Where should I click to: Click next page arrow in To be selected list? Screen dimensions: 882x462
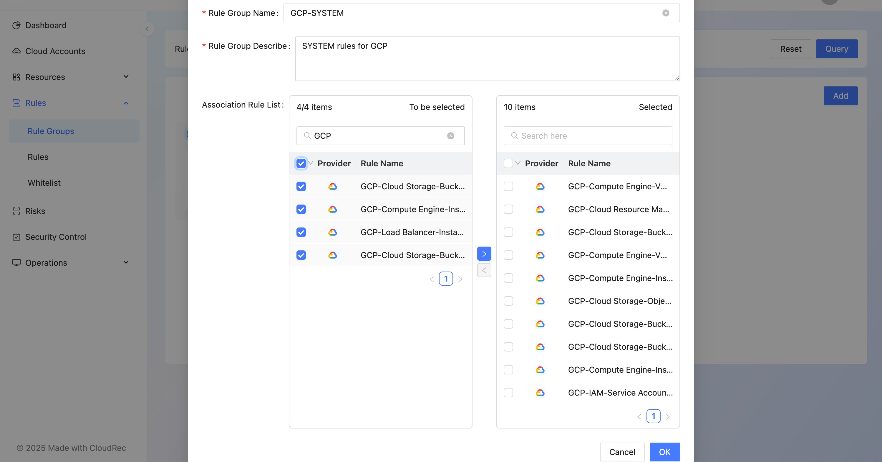click(460, 279)
